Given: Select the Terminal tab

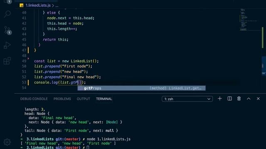Looking at the screenshot, I should [x=104, y=99].
